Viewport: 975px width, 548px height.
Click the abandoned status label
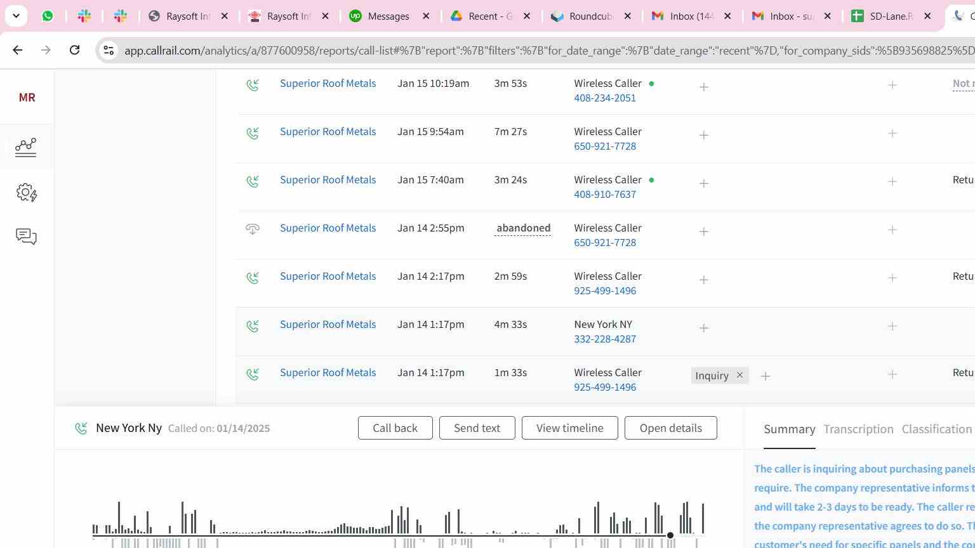523,228
